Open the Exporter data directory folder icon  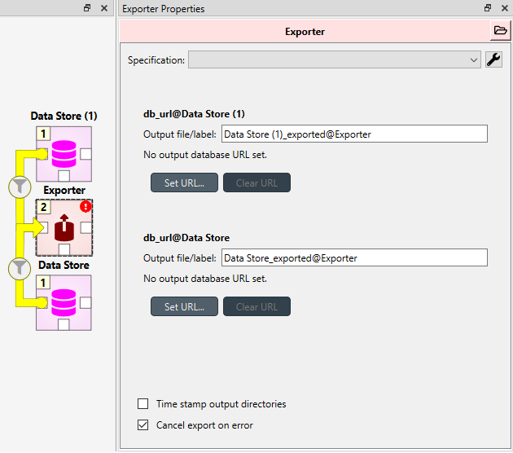[500, 31]
